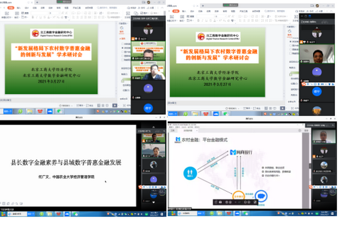The height and width of the screenshot is (225, 341).
Task: Start slideshow from top-left WPS status bar
Action: pos(115,105)
